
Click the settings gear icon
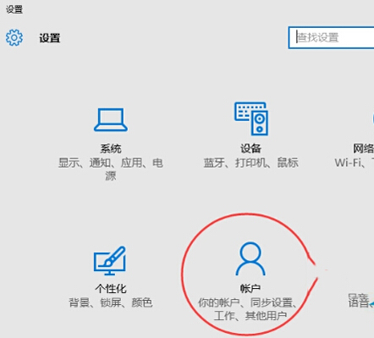pos(14,37)
